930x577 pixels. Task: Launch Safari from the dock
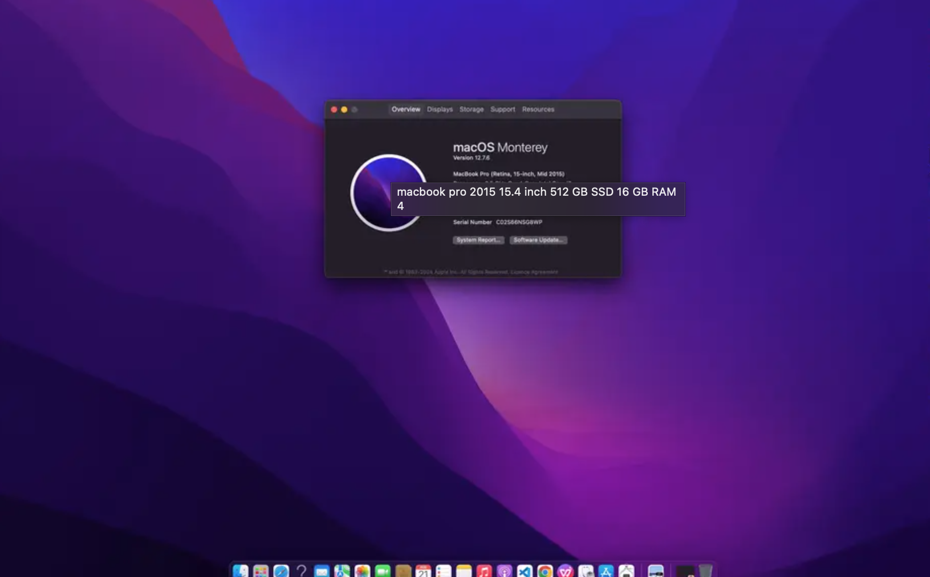click(x=281, y=571)
